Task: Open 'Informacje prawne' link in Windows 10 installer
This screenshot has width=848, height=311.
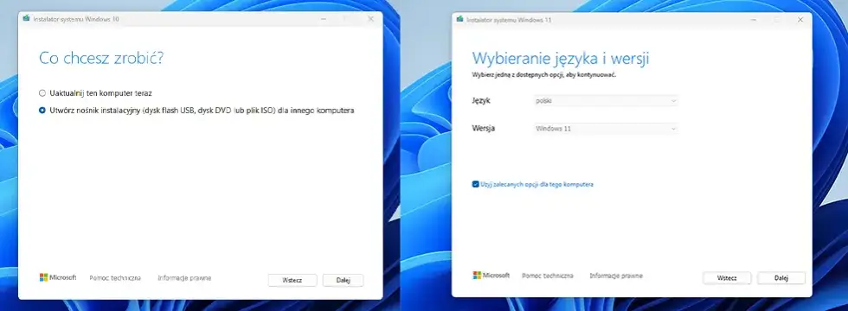Action: tap(184, 278)
